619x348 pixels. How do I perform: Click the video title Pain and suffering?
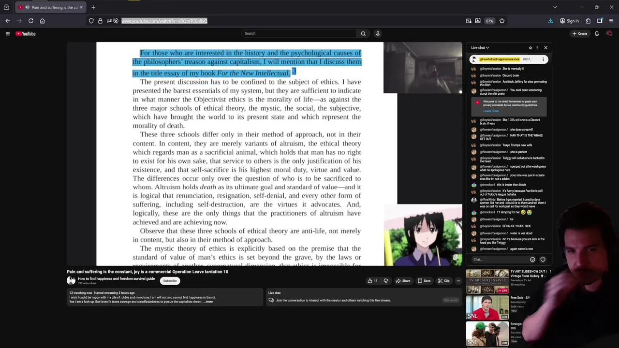147,272
